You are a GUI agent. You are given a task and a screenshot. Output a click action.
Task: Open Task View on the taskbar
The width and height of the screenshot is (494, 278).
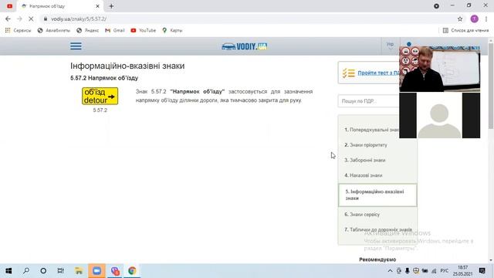coord(61,271)
